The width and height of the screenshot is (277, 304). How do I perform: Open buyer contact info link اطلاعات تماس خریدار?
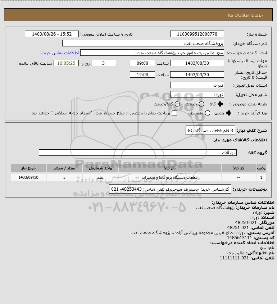tap(59, 53)
